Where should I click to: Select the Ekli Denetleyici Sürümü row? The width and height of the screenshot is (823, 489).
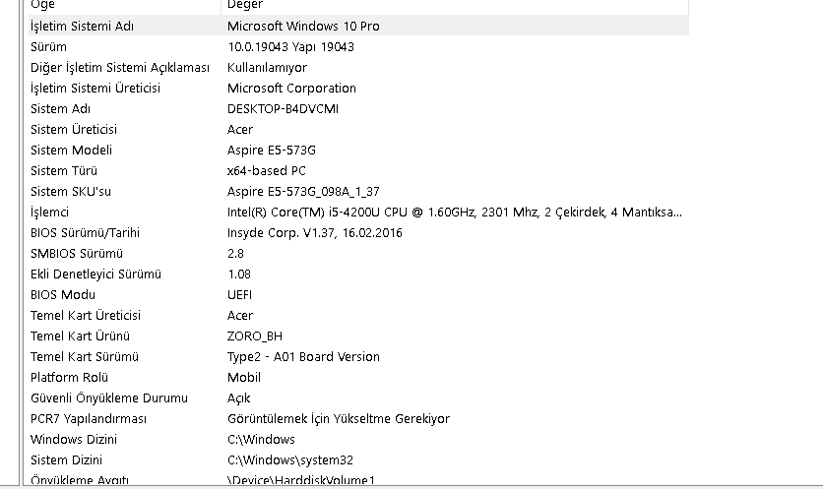point(358,274)
